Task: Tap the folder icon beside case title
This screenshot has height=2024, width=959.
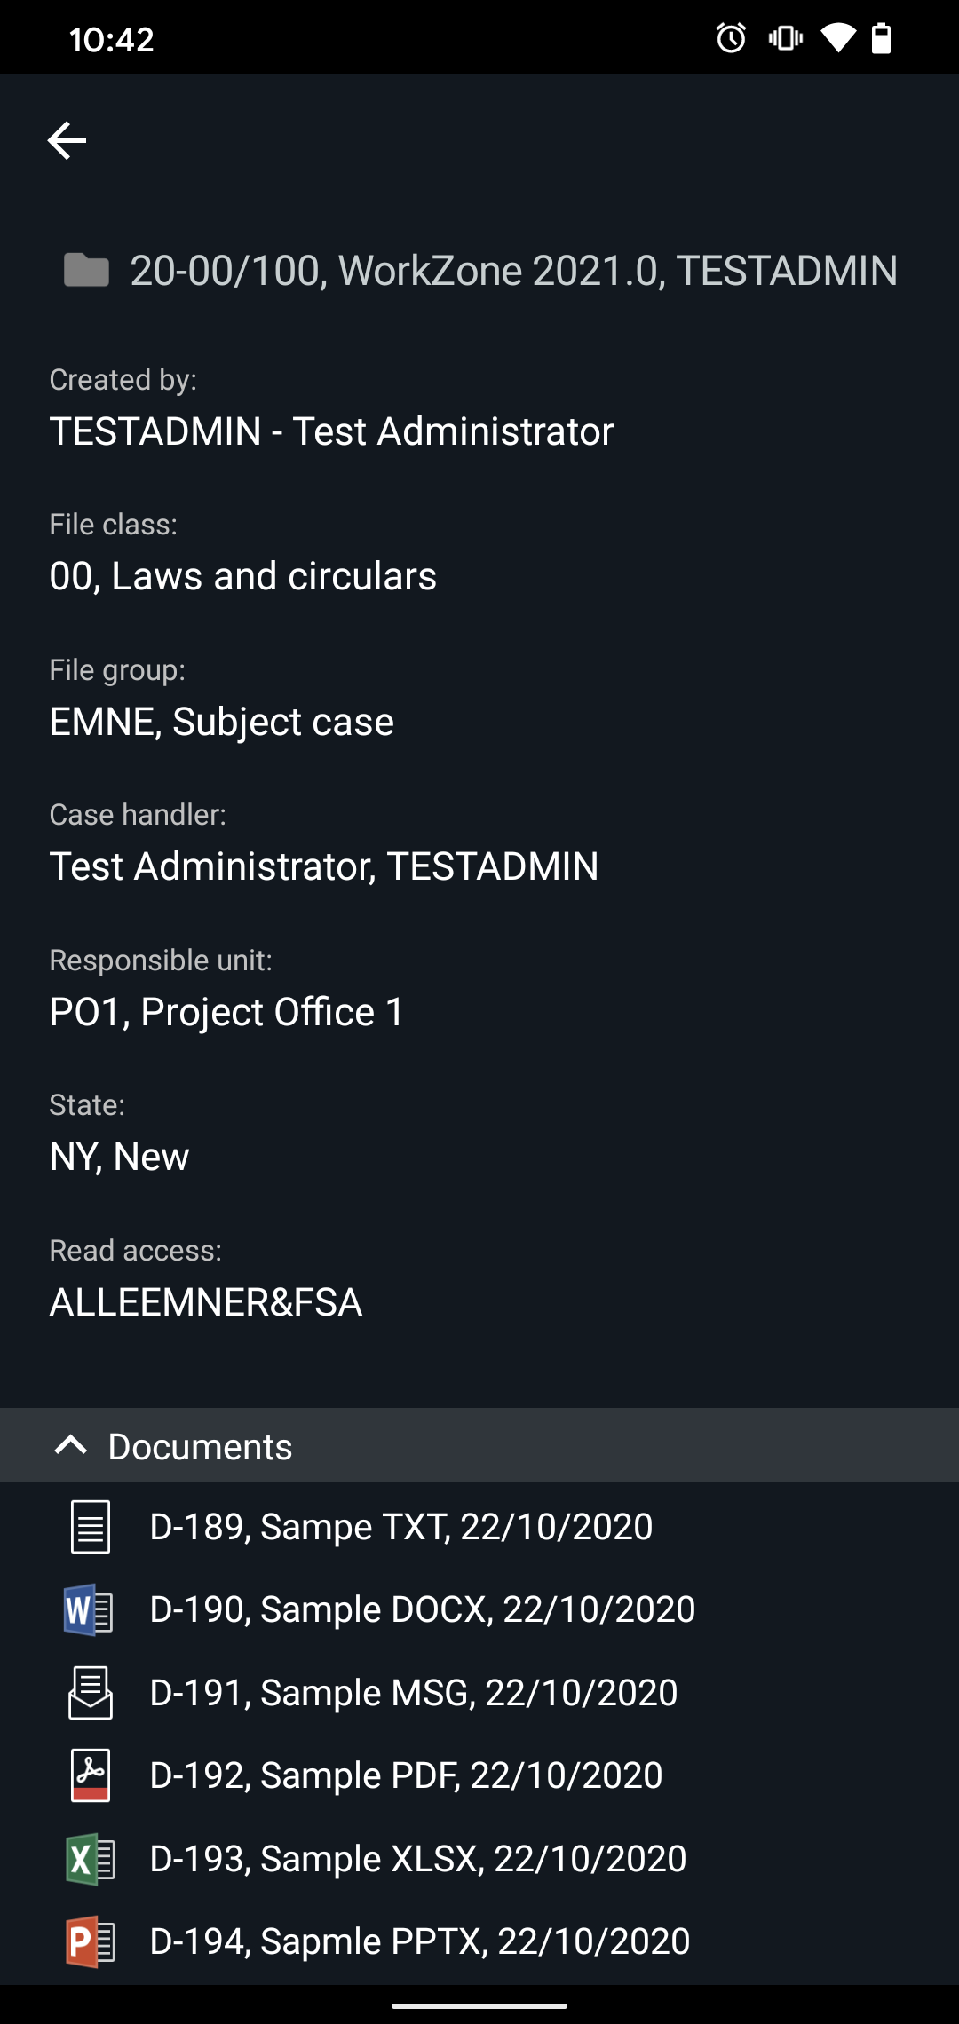Action: (x=86, y=270)
